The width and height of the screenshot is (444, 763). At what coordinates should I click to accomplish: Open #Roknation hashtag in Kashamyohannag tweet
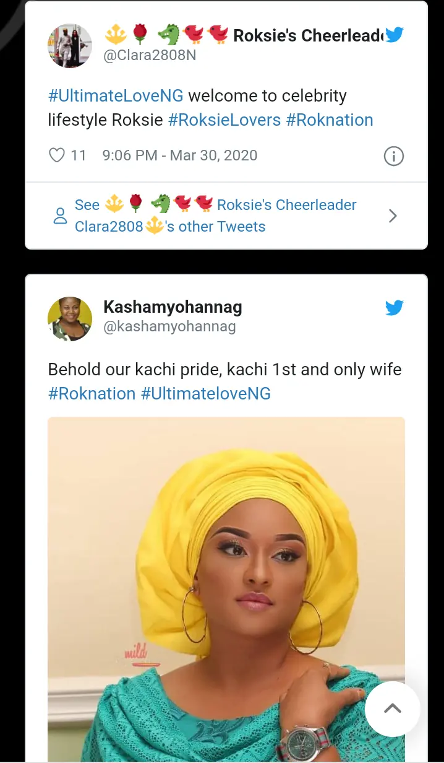click(92, 393)
